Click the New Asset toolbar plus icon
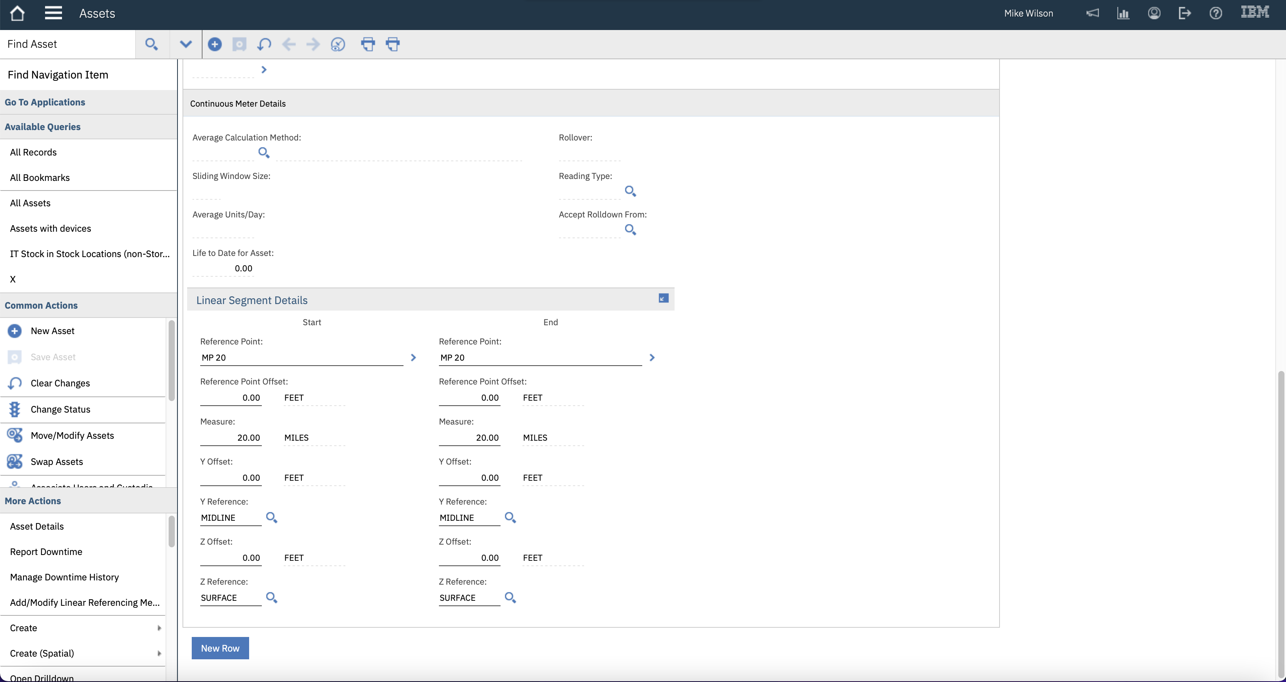 [215, 44]
